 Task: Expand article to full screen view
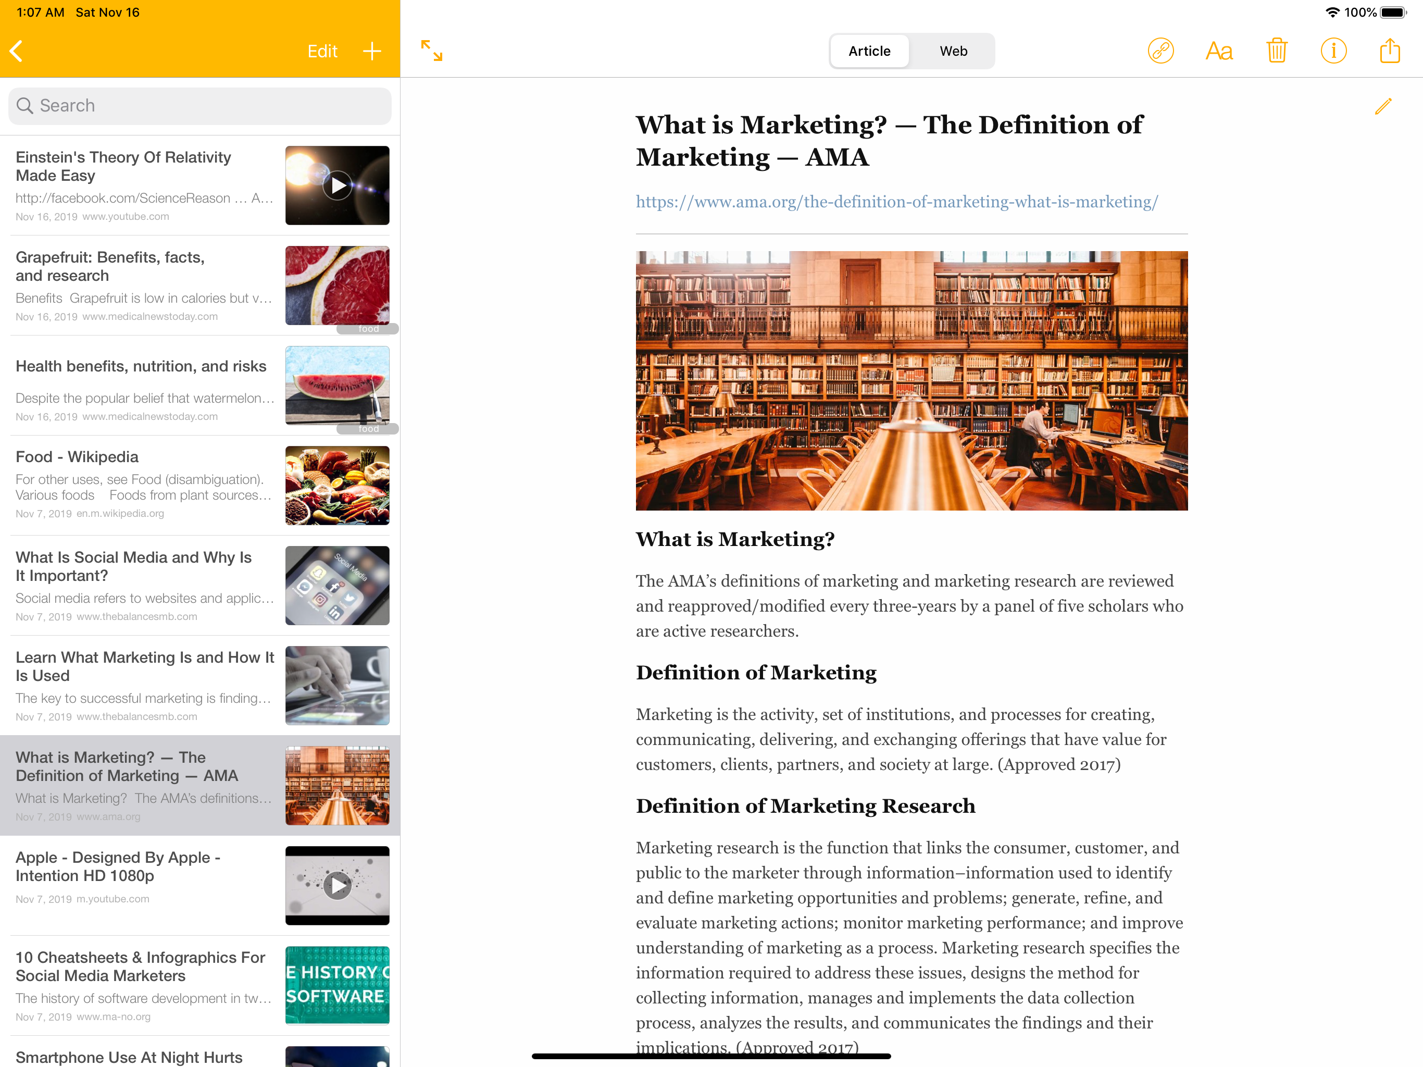(432, 51)
